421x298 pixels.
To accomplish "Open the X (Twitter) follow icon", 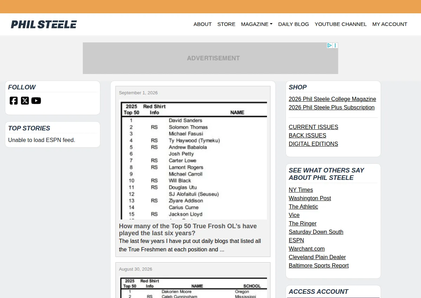I will point(25,101).
